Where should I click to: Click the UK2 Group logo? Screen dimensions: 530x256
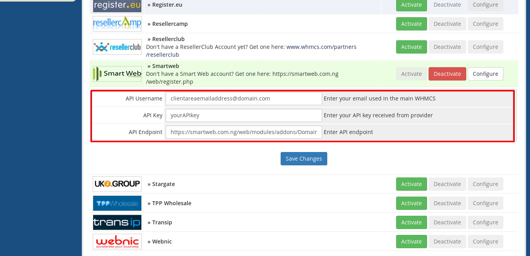coord(117,184)
